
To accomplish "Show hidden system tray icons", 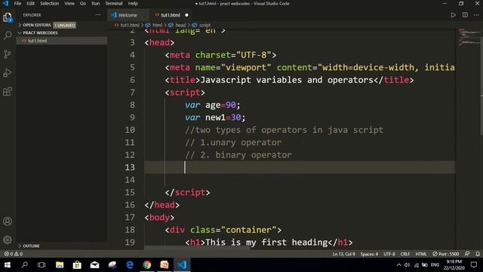I will (398, 265).
